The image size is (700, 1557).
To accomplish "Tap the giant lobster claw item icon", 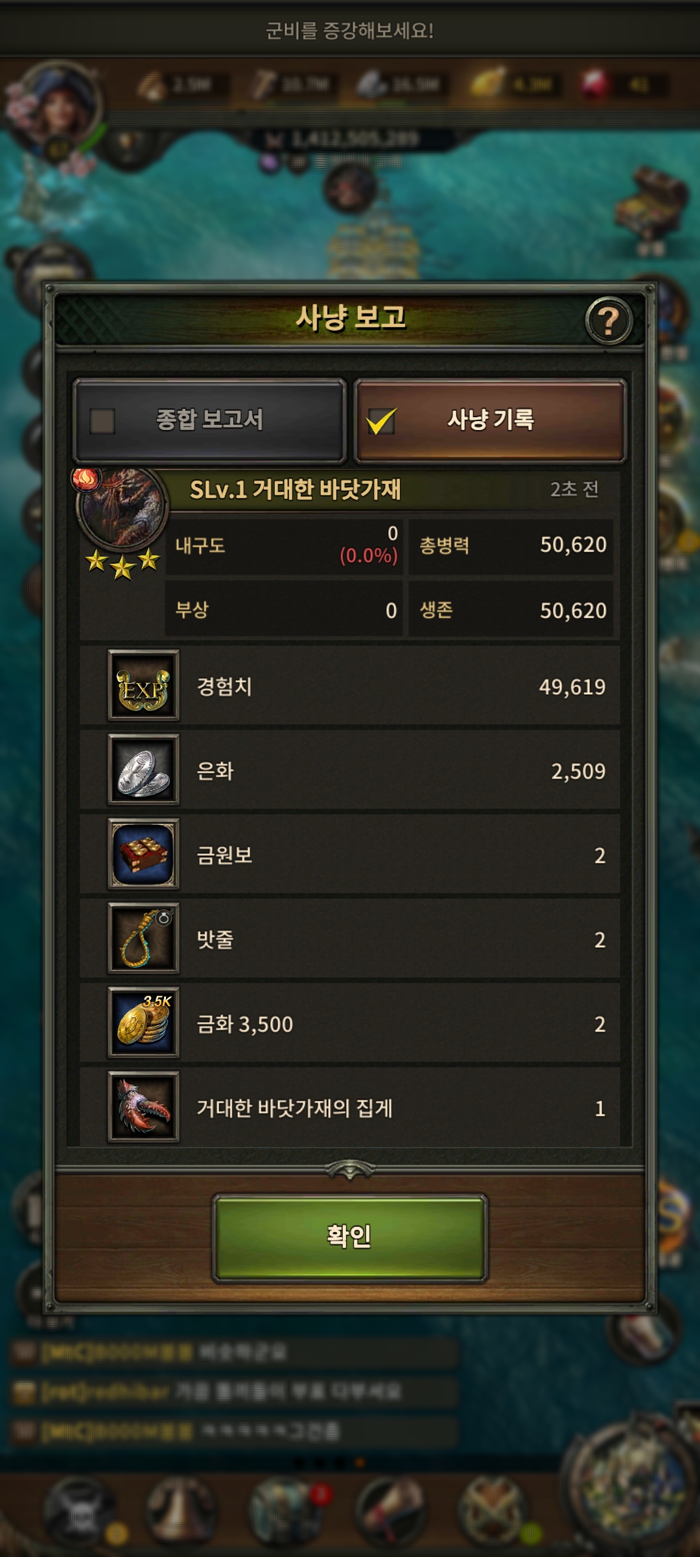I will 143,1107.
